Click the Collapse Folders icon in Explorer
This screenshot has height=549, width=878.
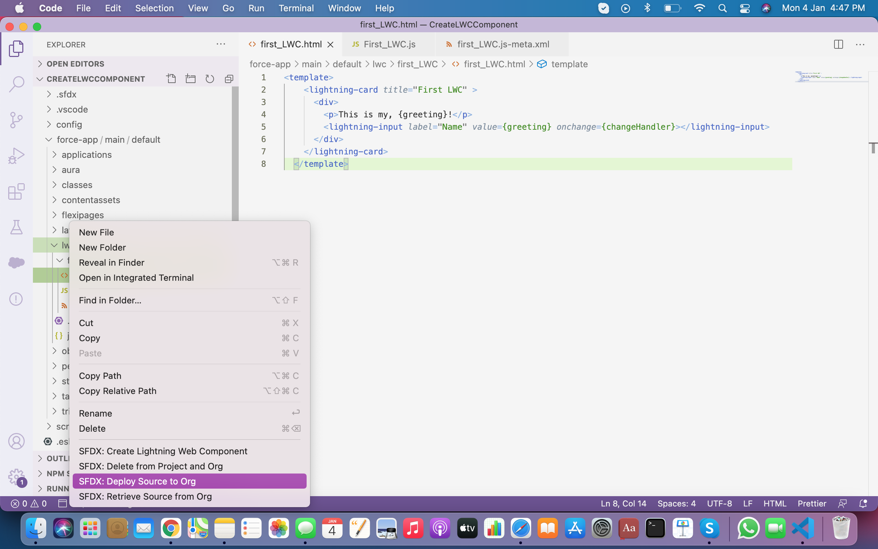(229, 79)
